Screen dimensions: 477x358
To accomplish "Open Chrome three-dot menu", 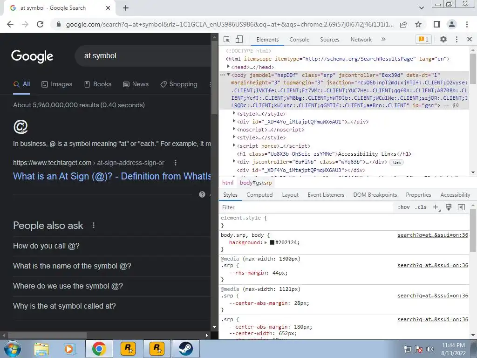I will point(467,24).
